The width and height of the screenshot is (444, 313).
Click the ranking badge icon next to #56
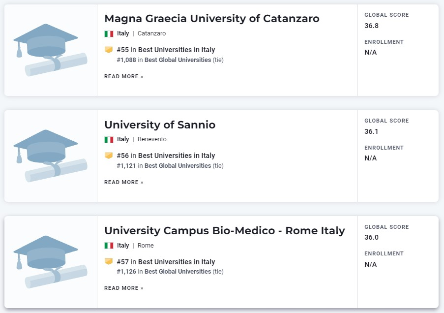pyautogui.click(x=109, y=156)
